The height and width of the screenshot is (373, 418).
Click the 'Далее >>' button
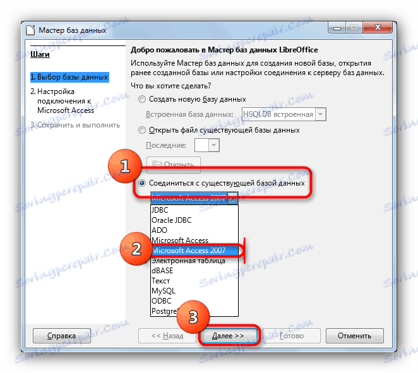(x=228, y=336)
